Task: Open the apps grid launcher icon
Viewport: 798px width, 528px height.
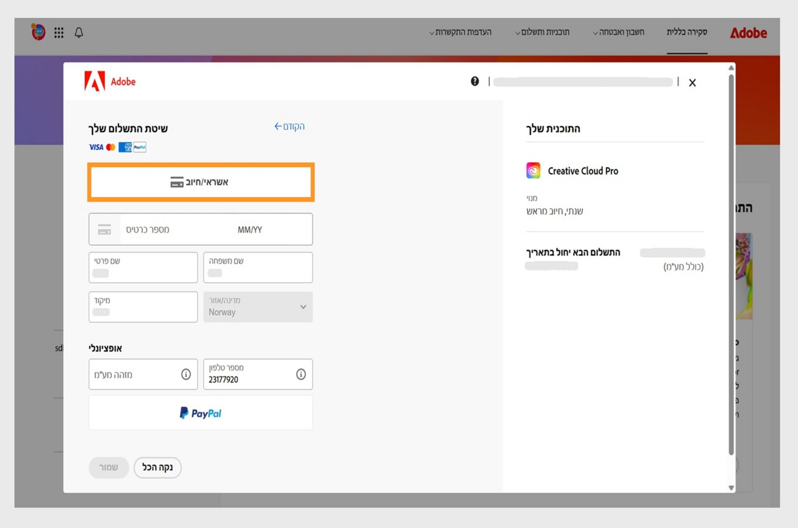Action: [x=59, y=32]
